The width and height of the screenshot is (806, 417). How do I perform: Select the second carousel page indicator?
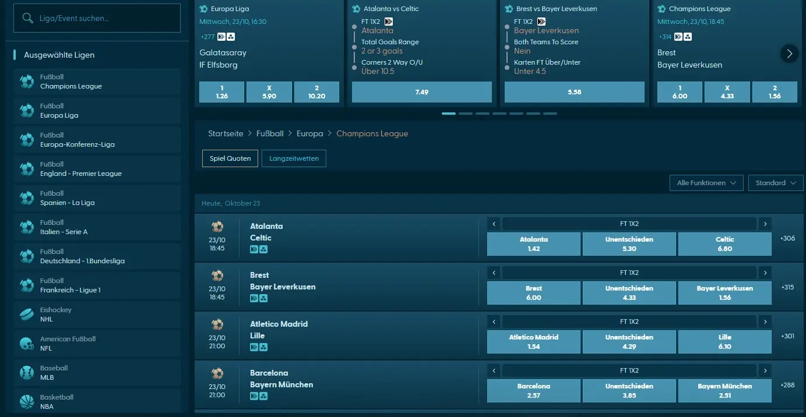pos(466,114)
